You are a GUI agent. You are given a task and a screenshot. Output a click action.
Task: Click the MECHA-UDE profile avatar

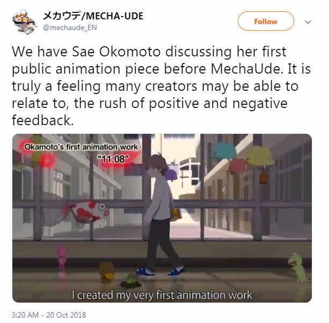tap(24, 22)
